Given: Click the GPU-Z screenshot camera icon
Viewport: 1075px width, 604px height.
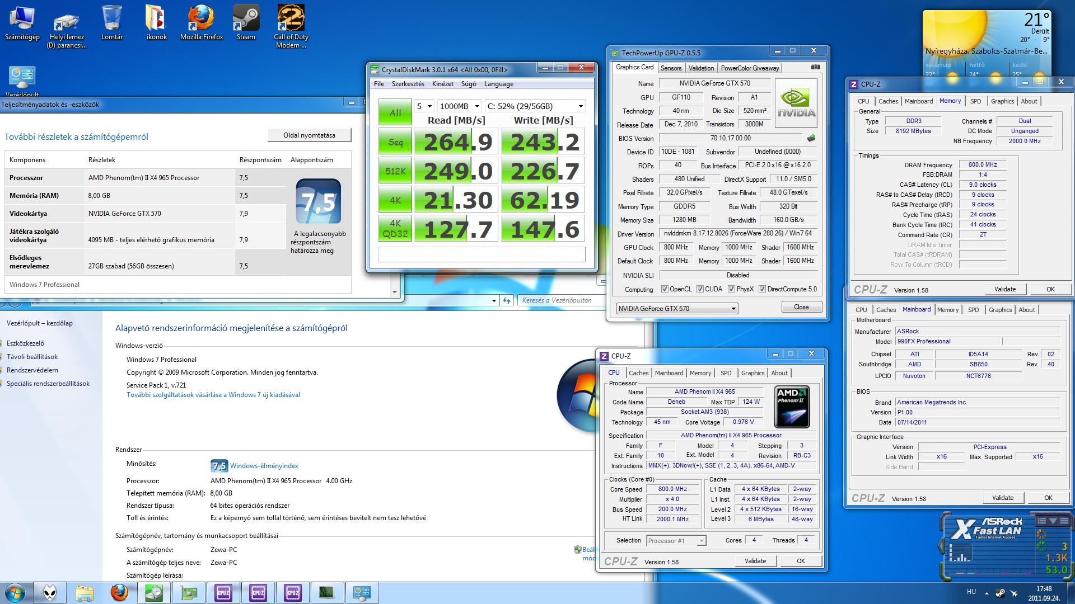Looking at the screenshot, I should (x=816, y=67).
